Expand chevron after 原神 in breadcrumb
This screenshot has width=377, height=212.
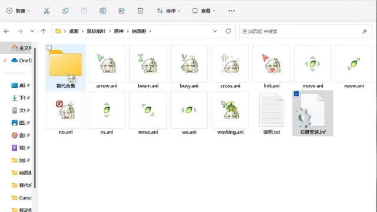(x=127, y=31)
